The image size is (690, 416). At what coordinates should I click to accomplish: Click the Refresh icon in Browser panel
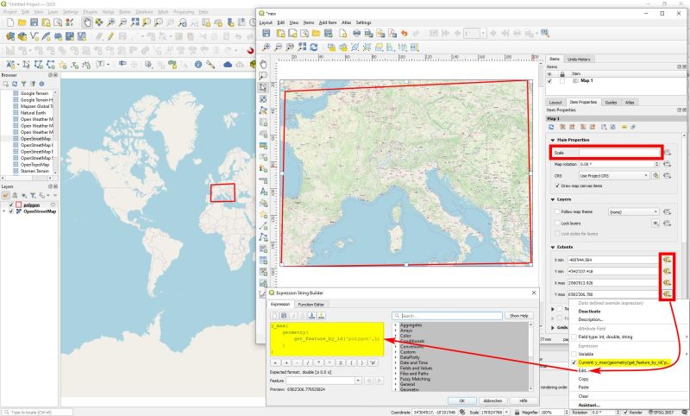pyautogui.click(x=15, y=84)
